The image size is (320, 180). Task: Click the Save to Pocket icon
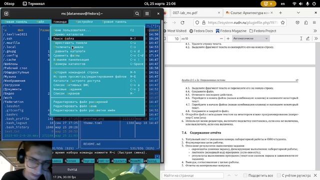click(x=297, y=22)
